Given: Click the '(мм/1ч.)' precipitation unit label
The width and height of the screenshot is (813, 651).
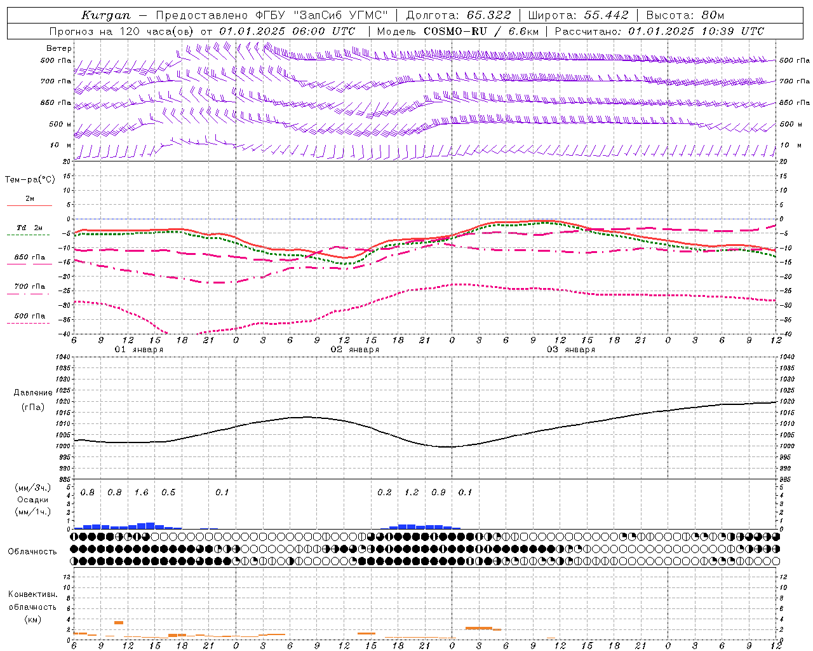Looking at the screenshot, I should [33, 511].
